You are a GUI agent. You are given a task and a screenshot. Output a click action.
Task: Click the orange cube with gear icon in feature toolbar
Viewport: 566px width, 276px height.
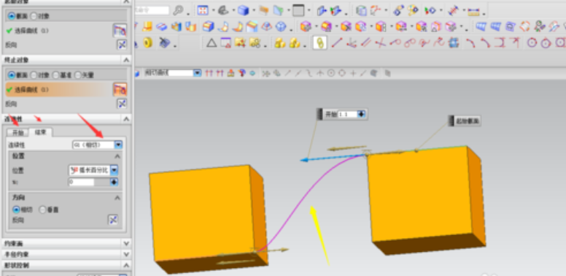306,26
